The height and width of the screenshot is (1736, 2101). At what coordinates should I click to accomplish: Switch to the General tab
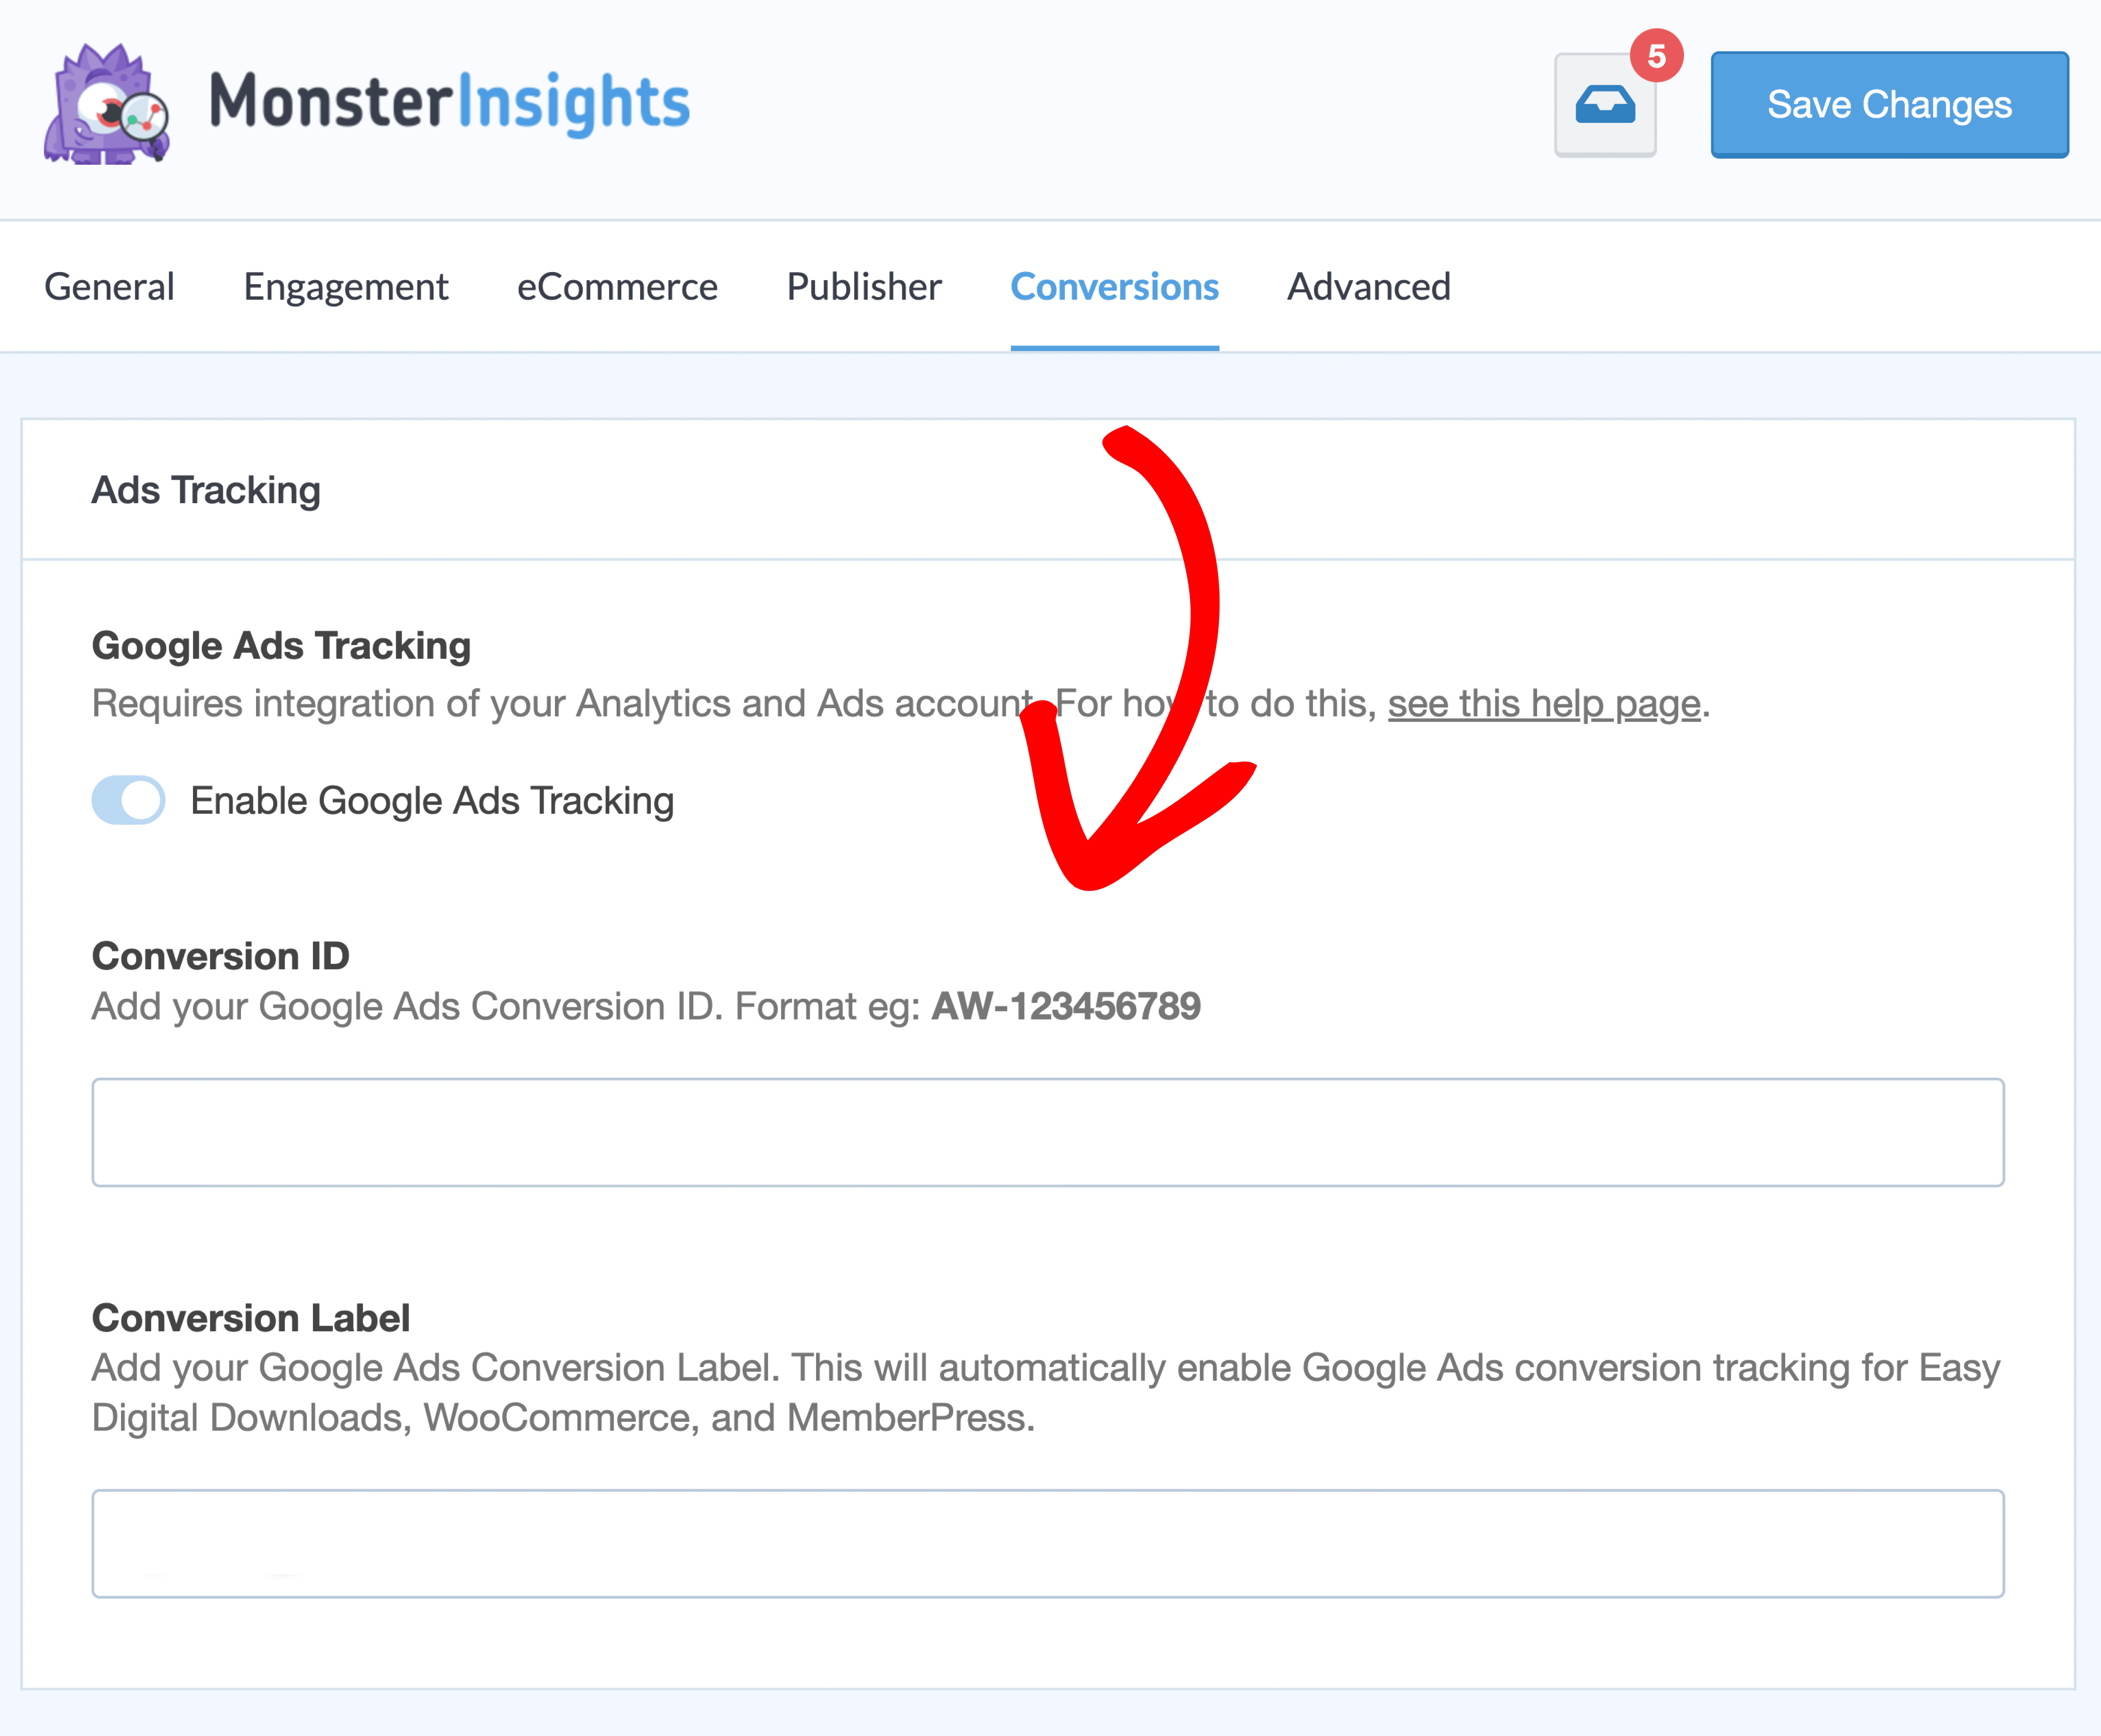[109, 287]
